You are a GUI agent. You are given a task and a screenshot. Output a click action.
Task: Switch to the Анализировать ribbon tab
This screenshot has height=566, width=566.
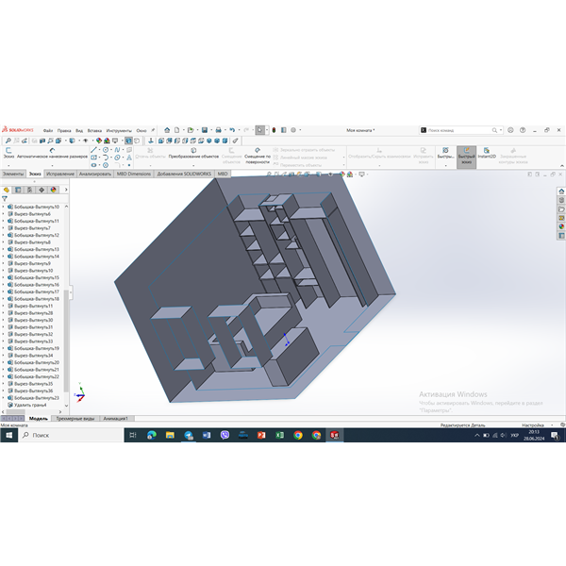[x=95, y=174]
